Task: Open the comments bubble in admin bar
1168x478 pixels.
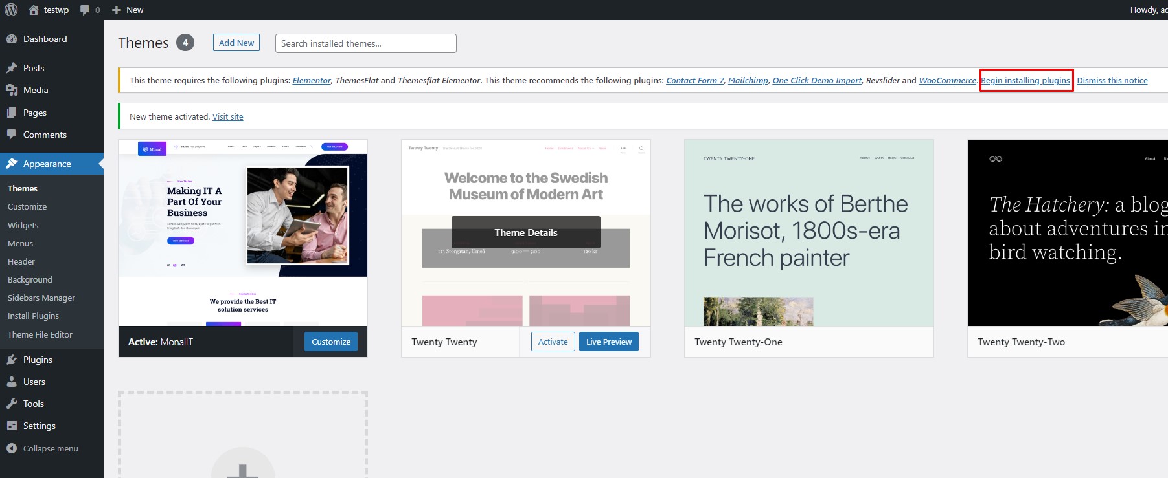Action: [85, 10]
